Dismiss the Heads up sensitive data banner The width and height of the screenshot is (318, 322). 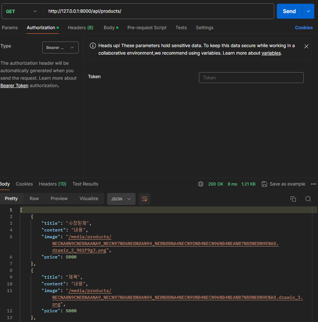coord(306,46)
